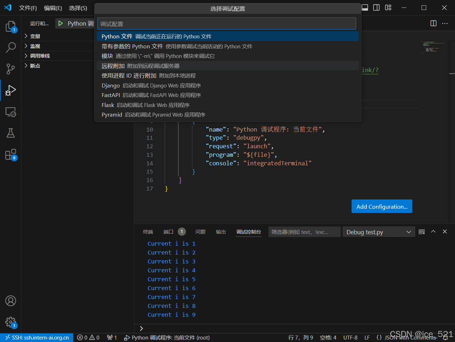455x342 pixels.
Task: Maximize the panel with the chevron-up icon
Action: (x=433, y=231)
